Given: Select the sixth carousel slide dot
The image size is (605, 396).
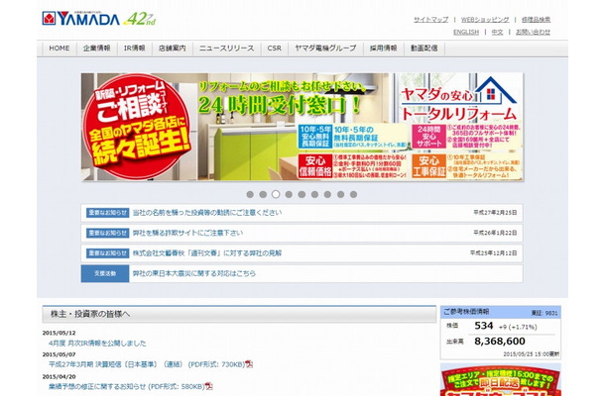Looking at the screenshot, I should pyautogui.click(x=314, y=194).
